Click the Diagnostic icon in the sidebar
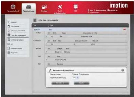134x97 pixels. coord(9,53)
